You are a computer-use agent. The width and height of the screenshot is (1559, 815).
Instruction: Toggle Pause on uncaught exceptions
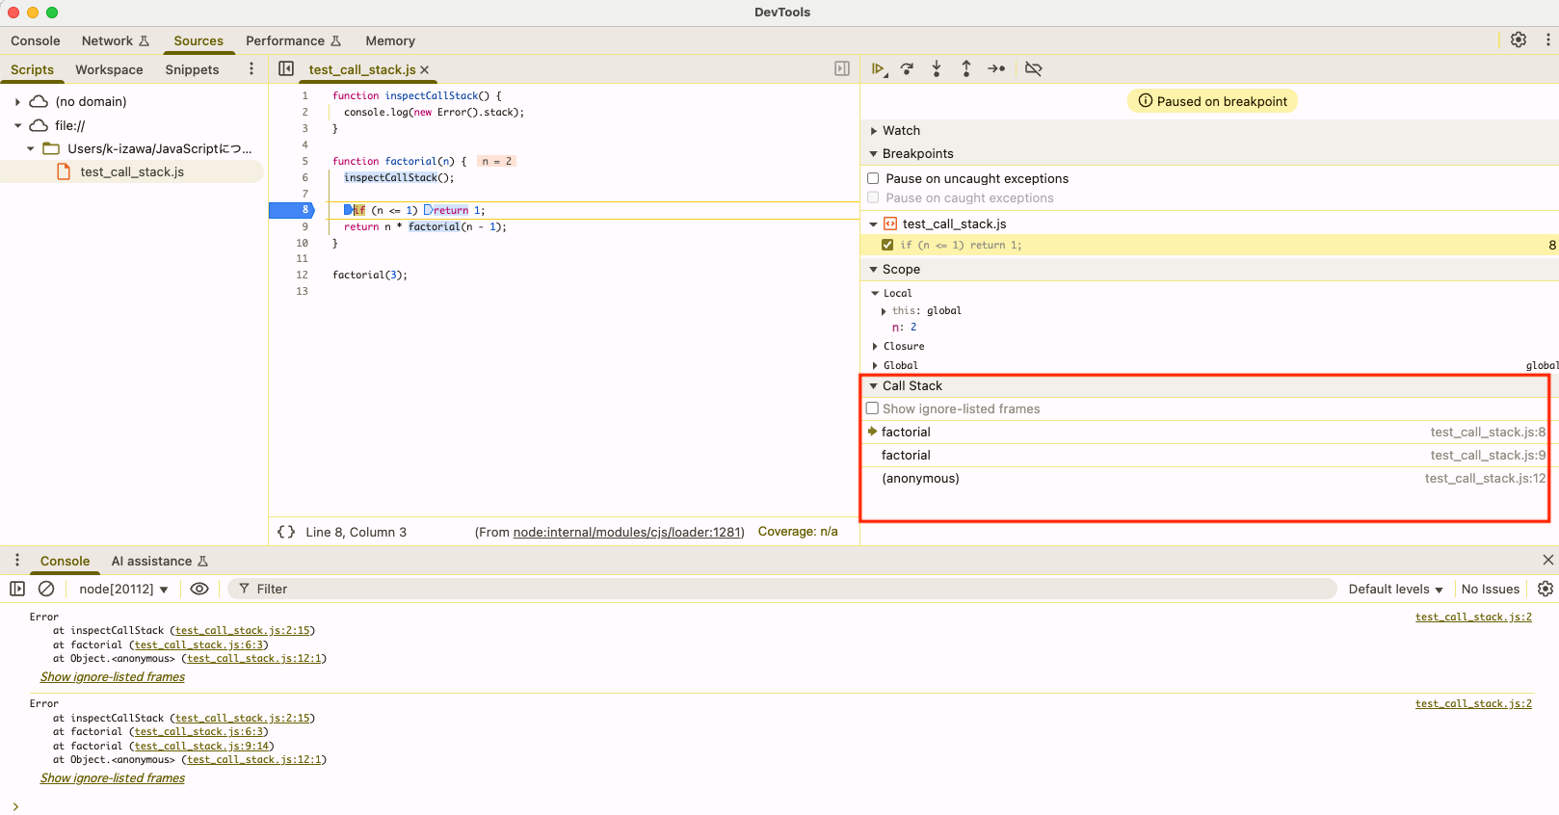tap(873, 178)
